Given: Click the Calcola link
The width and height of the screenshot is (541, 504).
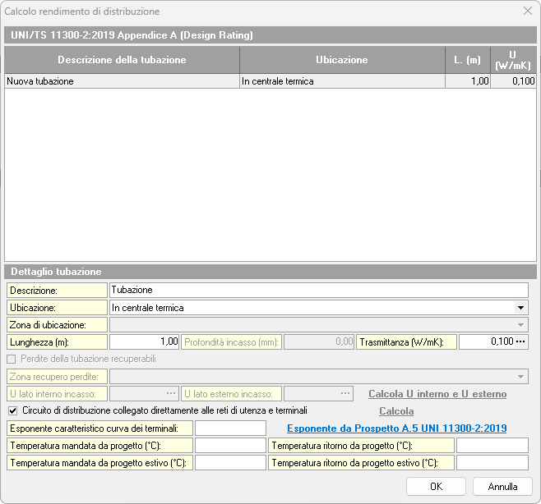Looking at the screenshot, I should pos(395,410).
